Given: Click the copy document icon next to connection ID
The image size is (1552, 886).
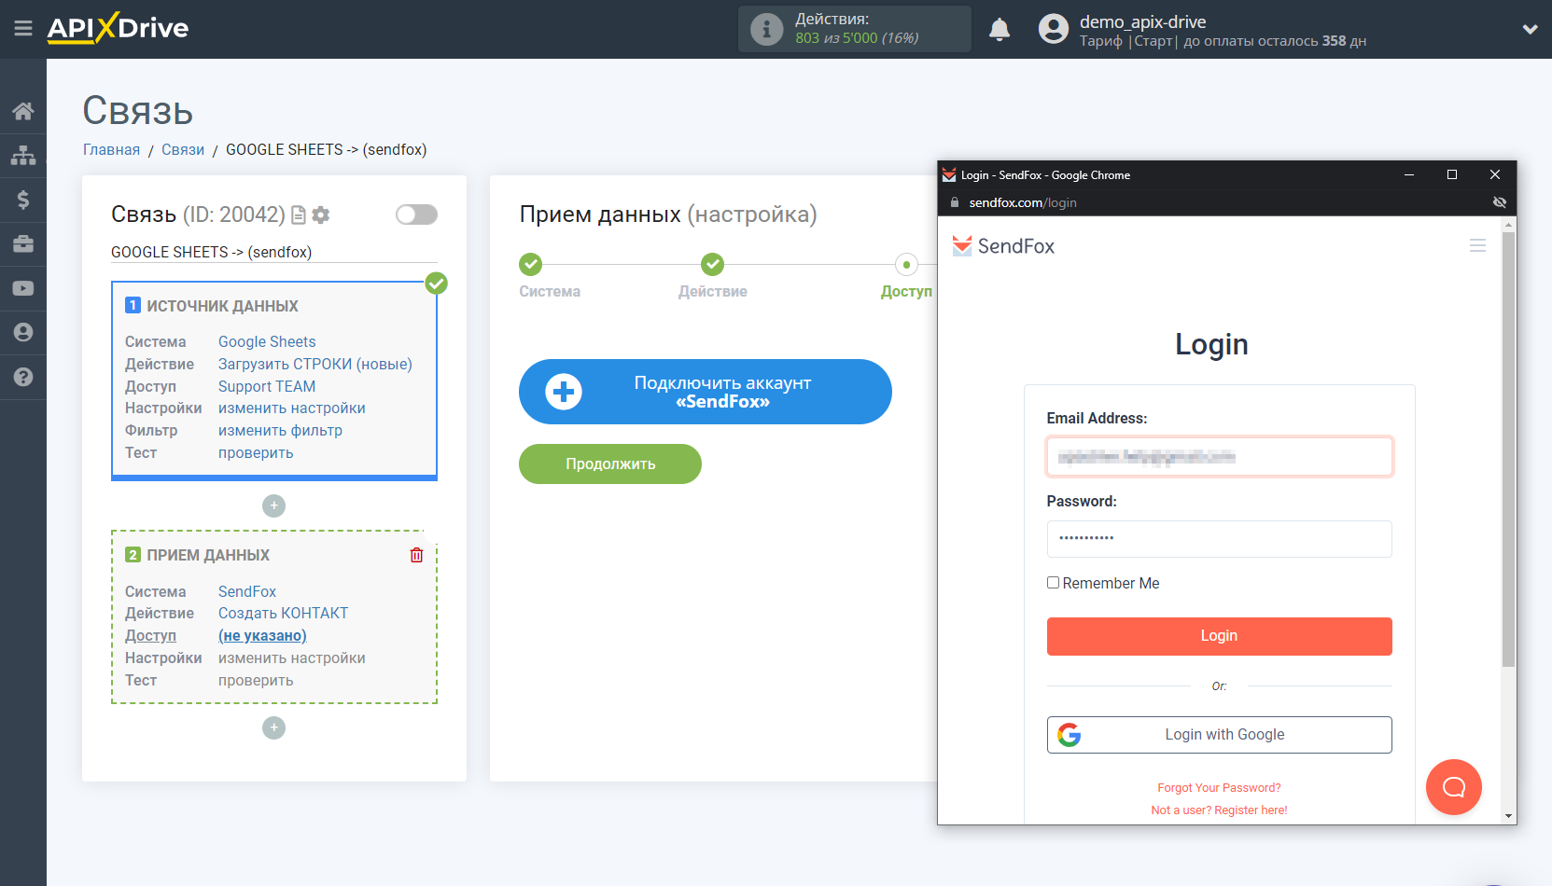Looking at the screenshot, I should click(299, 215).
